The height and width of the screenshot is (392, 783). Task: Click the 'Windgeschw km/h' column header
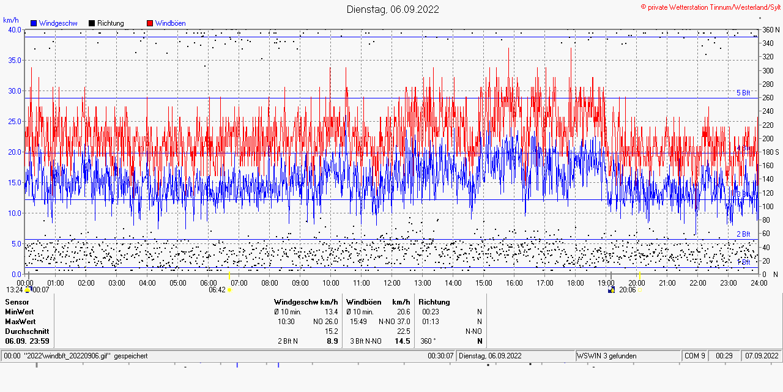[306, 302]
